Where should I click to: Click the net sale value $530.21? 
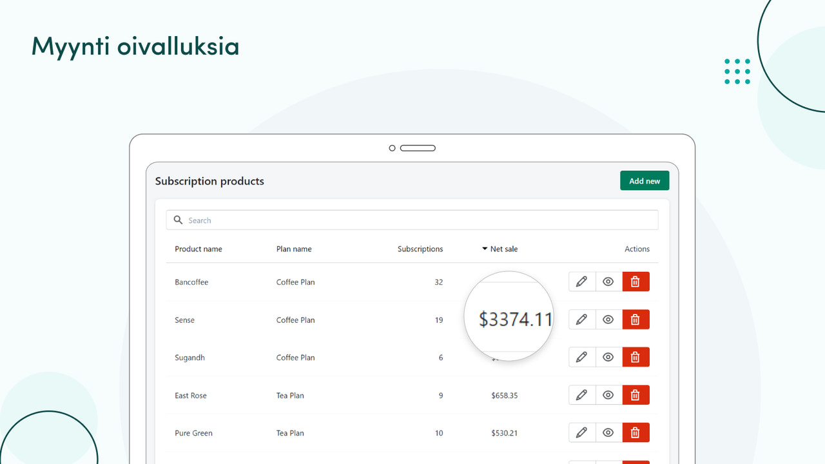click(x=504, y=433)
